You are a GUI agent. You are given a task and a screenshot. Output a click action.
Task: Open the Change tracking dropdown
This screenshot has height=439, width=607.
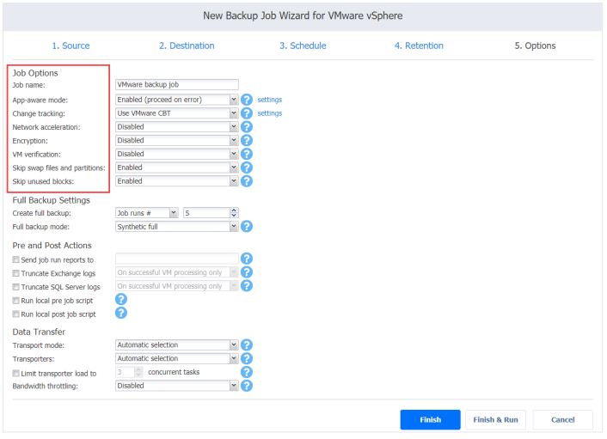[x=176, y=113]
